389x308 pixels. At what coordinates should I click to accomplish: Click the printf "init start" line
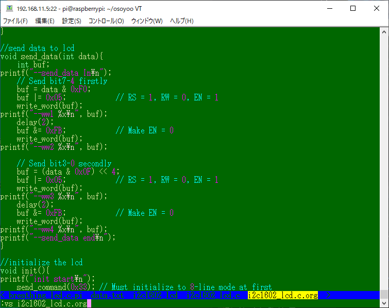tap(47, 279)
